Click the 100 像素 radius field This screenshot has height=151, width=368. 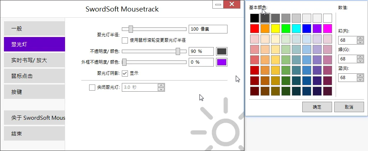[208, 29]
